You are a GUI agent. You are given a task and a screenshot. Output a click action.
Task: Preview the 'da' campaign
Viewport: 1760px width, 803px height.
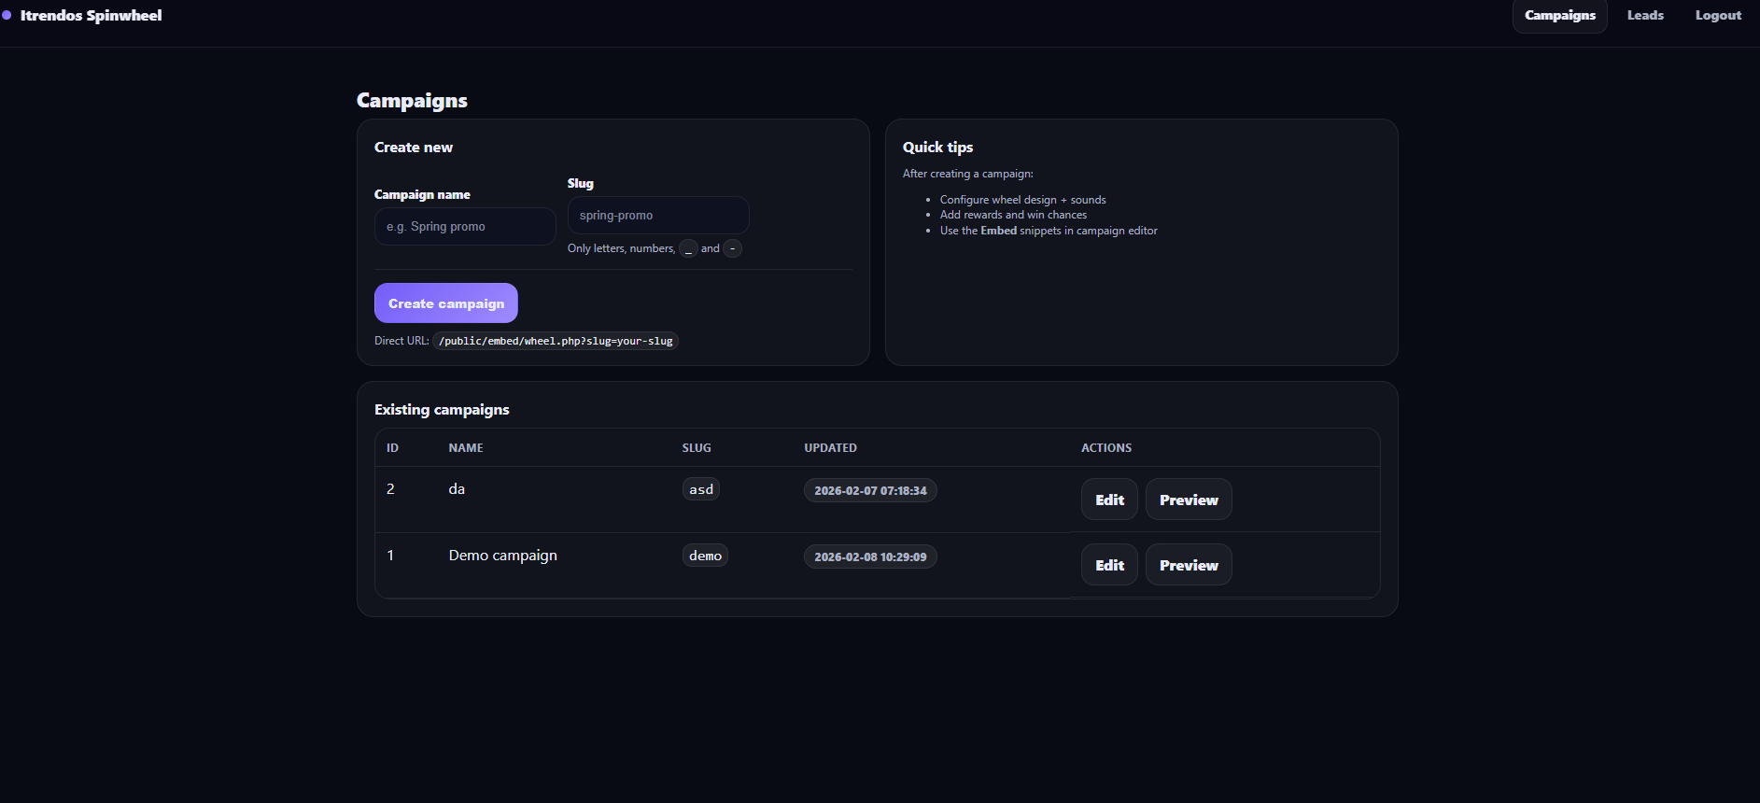[x=1189, y=500]
